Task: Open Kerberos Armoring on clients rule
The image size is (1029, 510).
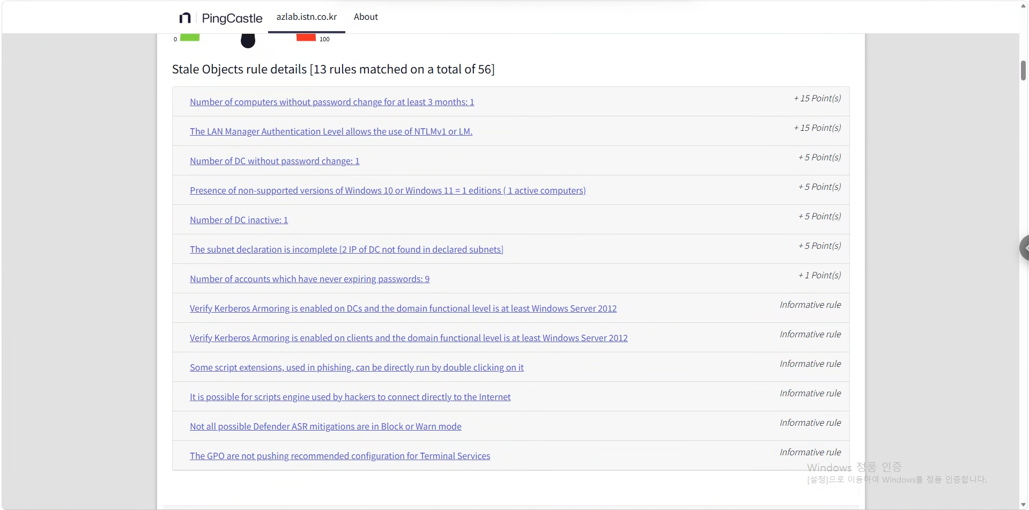Action: point(409,338)
